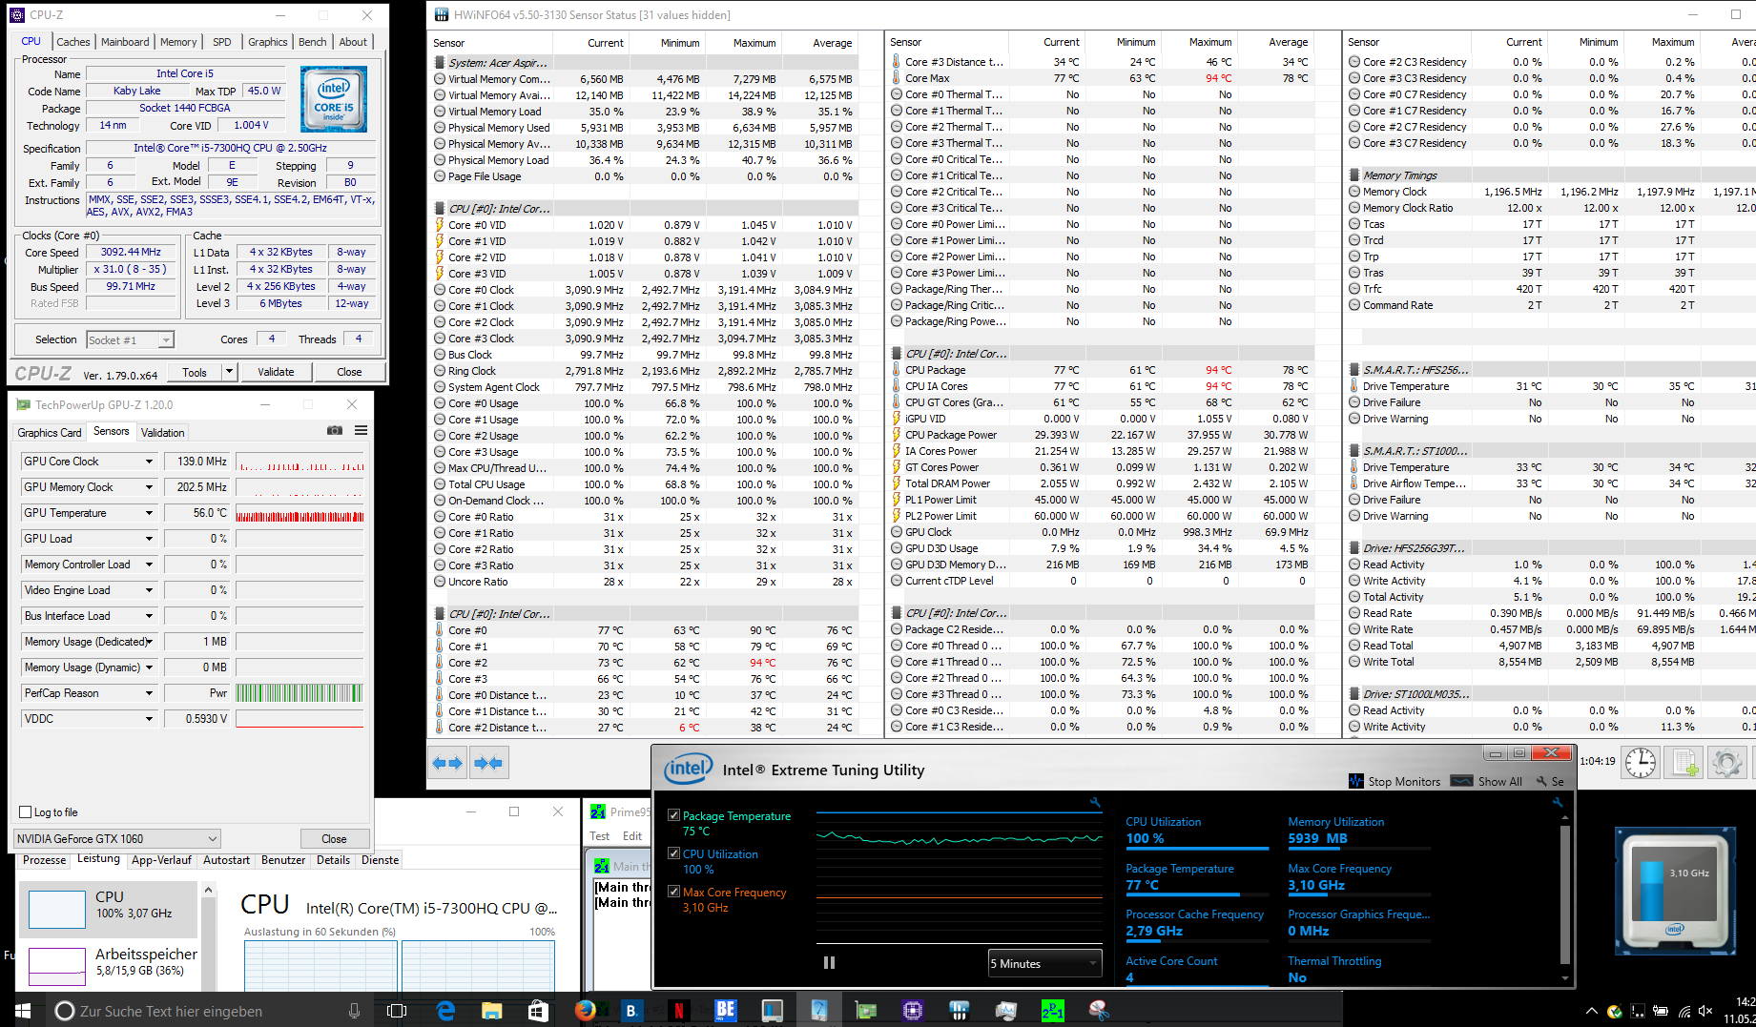
Task: Click Show All in Intel XTU
Action: (x=1486, y=781)
